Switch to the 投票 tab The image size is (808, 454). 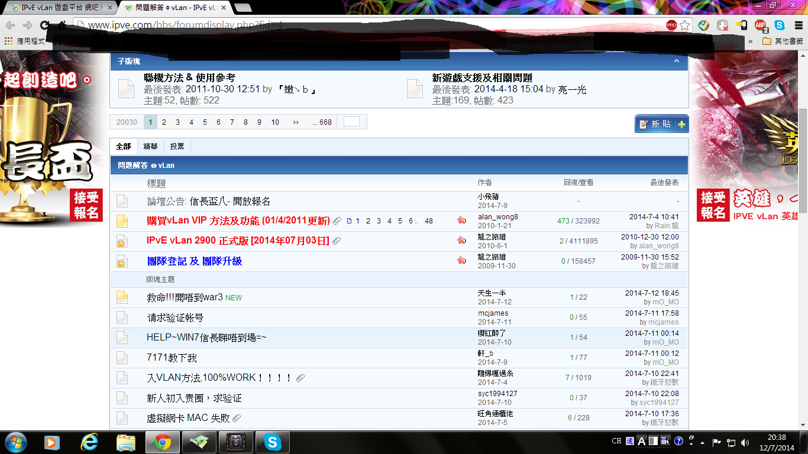(x=177, y=146)
